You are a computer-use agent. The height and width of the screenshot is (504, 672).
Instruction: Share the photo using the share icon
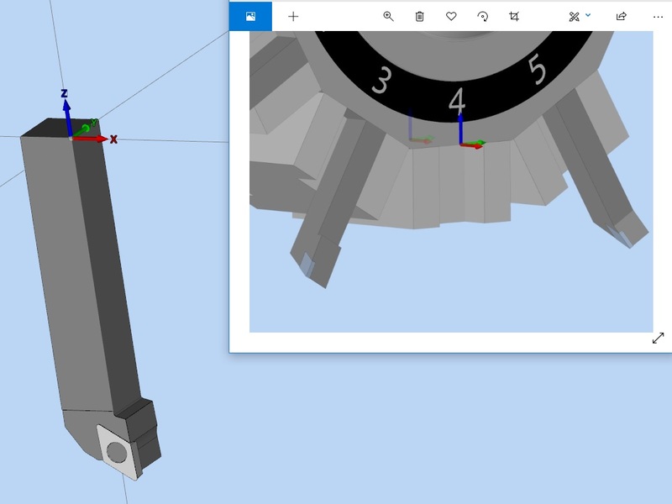(622, 16)
